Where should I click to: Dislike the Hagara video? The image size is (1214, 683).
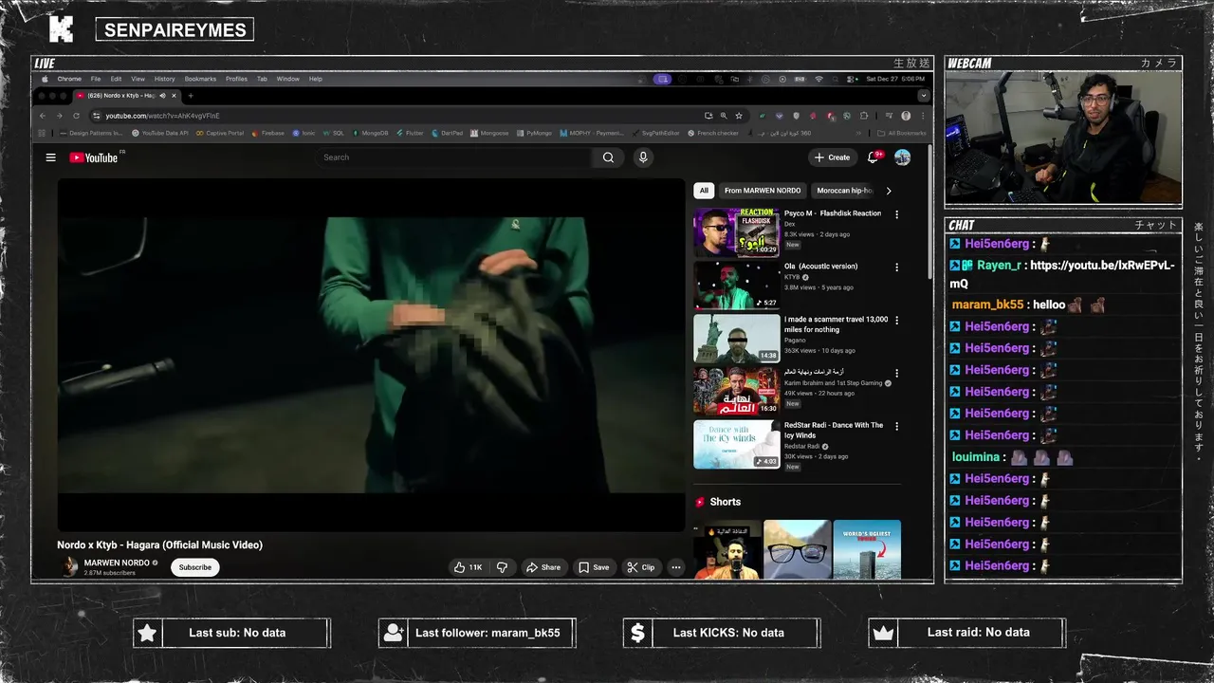pos(503,567)
